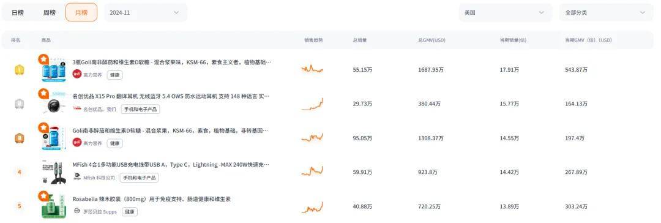Click period sales value 15.77万
This screenshot has height=223, width=661.
[x=510, y=104]
